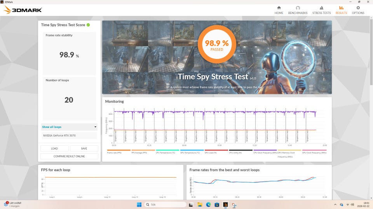Screen dimensions: 373x209
Task: Click the scrollbar down arrow
Action: tap(371, 198)
